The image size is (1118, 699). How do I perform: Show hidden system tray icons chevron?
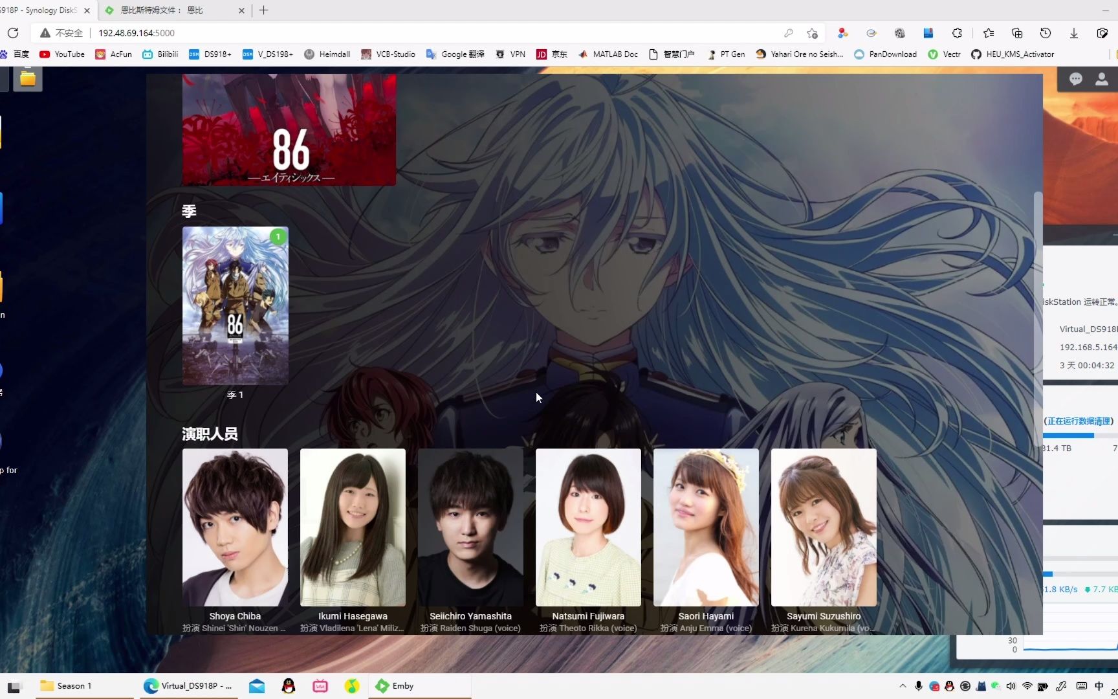(x=903, y=686)
